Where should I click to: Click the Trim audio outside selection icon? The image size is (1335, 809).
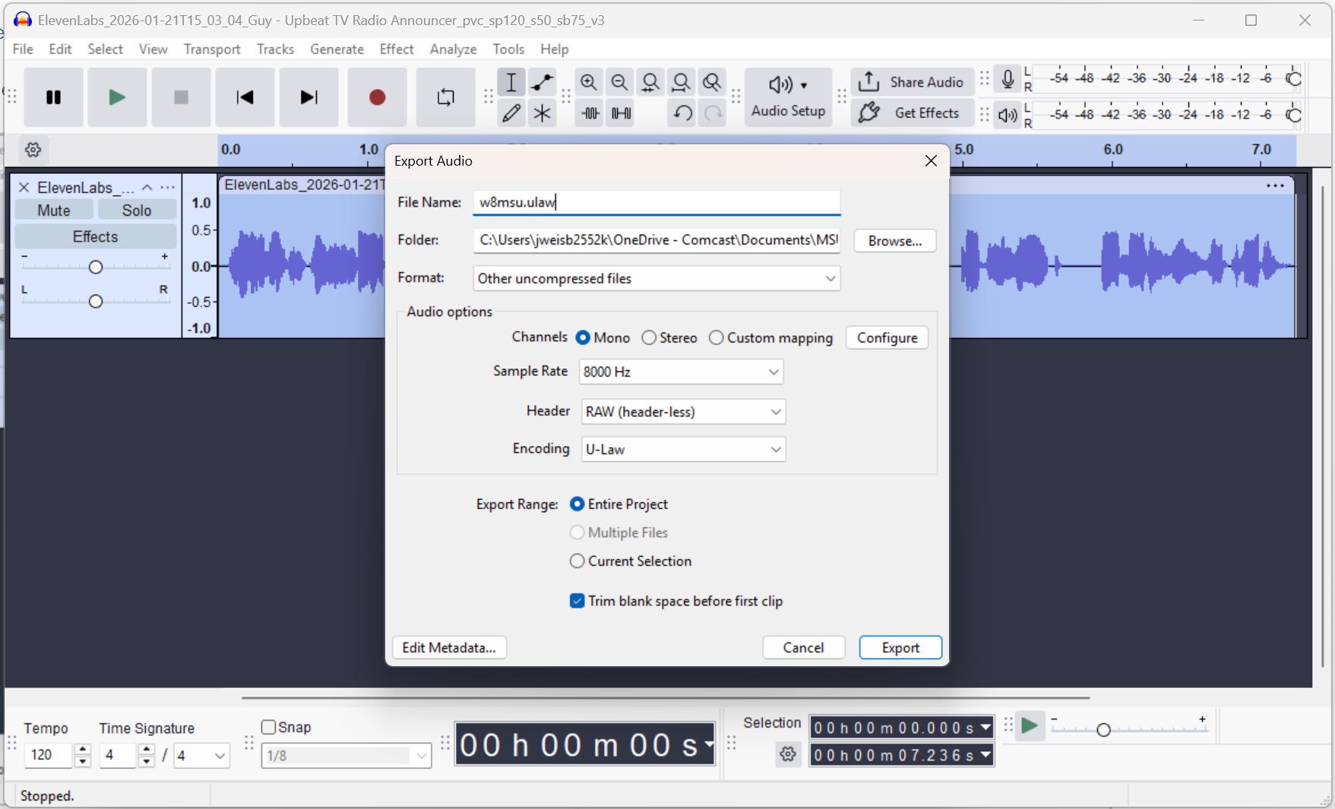[x=590, y=113]
